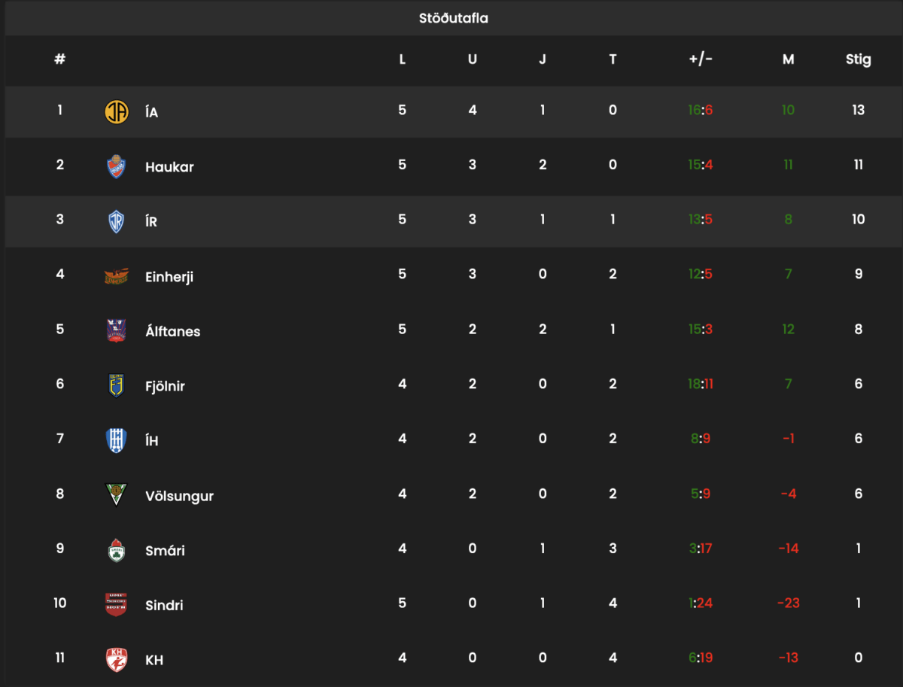903x687 pixels.
Task: Select the Sindri team name
Action: coord(164,606)
